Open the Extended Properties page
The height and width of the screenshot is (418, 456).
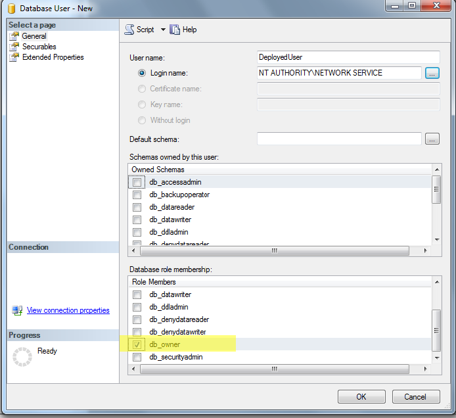[53, 57]
